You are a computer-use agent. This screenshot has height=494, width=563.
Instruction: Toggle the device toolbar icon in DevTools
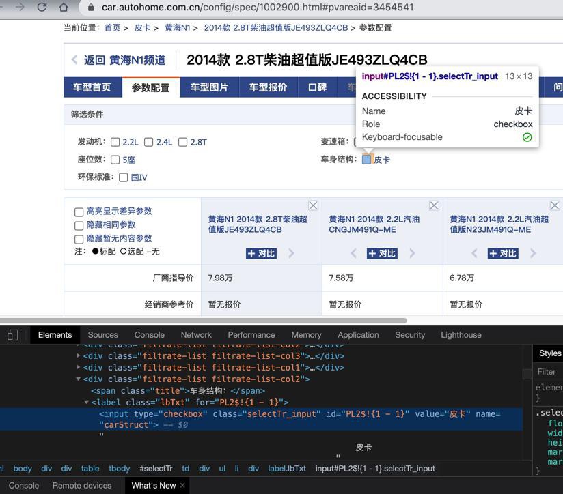coord(12,335)
